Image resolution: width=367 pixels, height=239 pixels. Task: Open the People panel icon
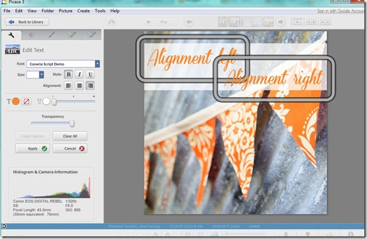[286, 234]
